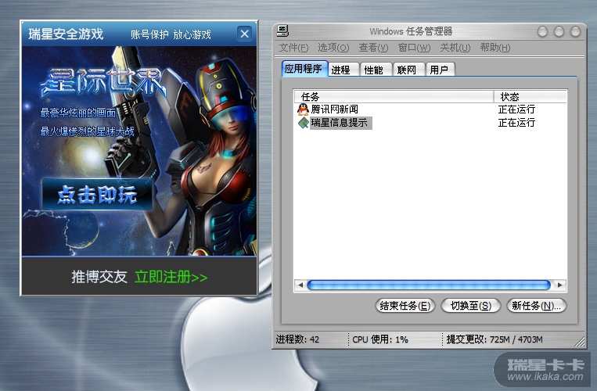Switch to the 应用程序 tab
597x391 pixels.
(304, 69)
